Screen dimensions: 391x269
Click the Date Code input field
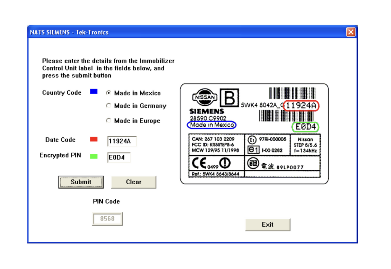(x=122, y=141)
